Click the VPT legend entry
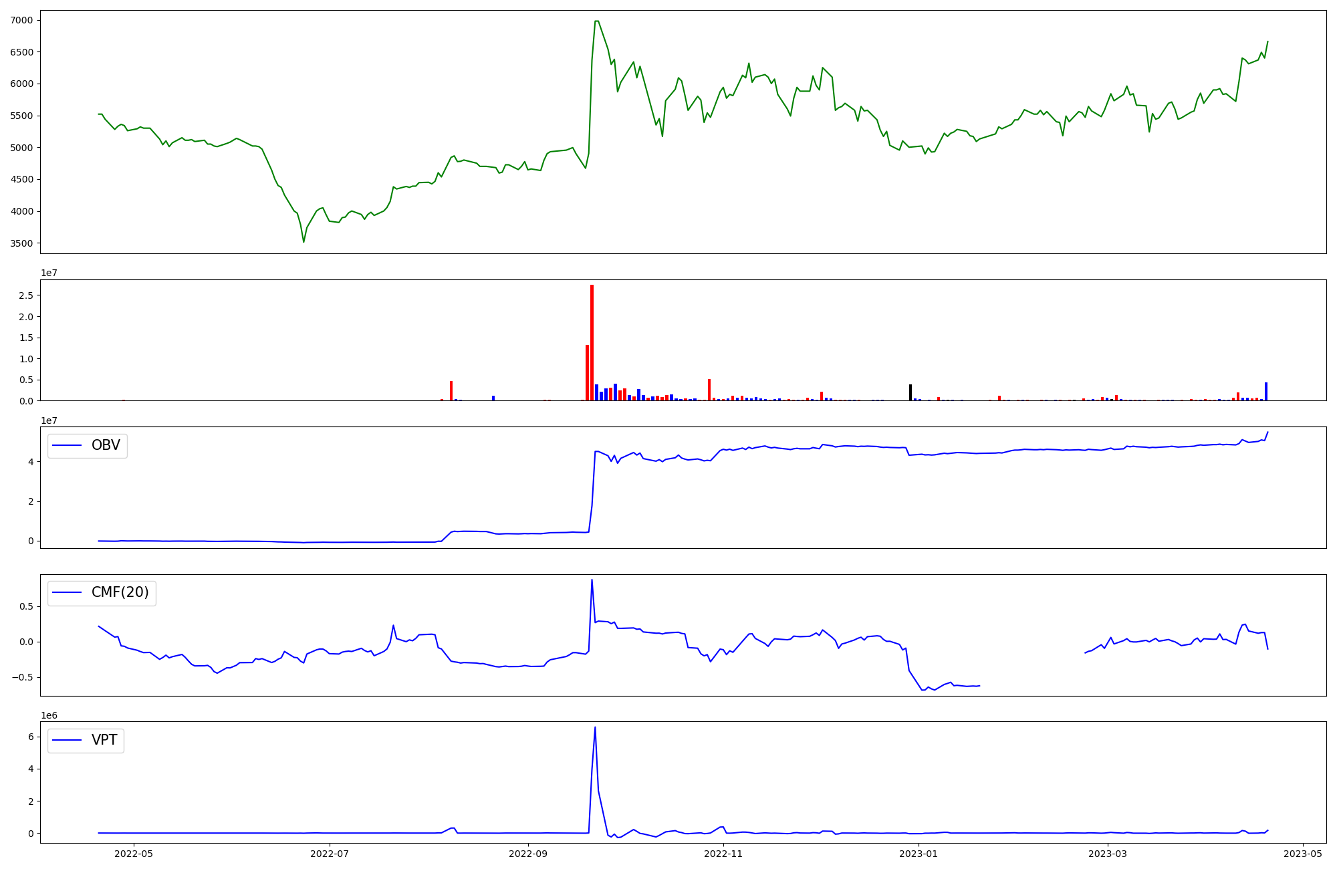This screenshot has height=869, width=1337. tap(104, 740)
